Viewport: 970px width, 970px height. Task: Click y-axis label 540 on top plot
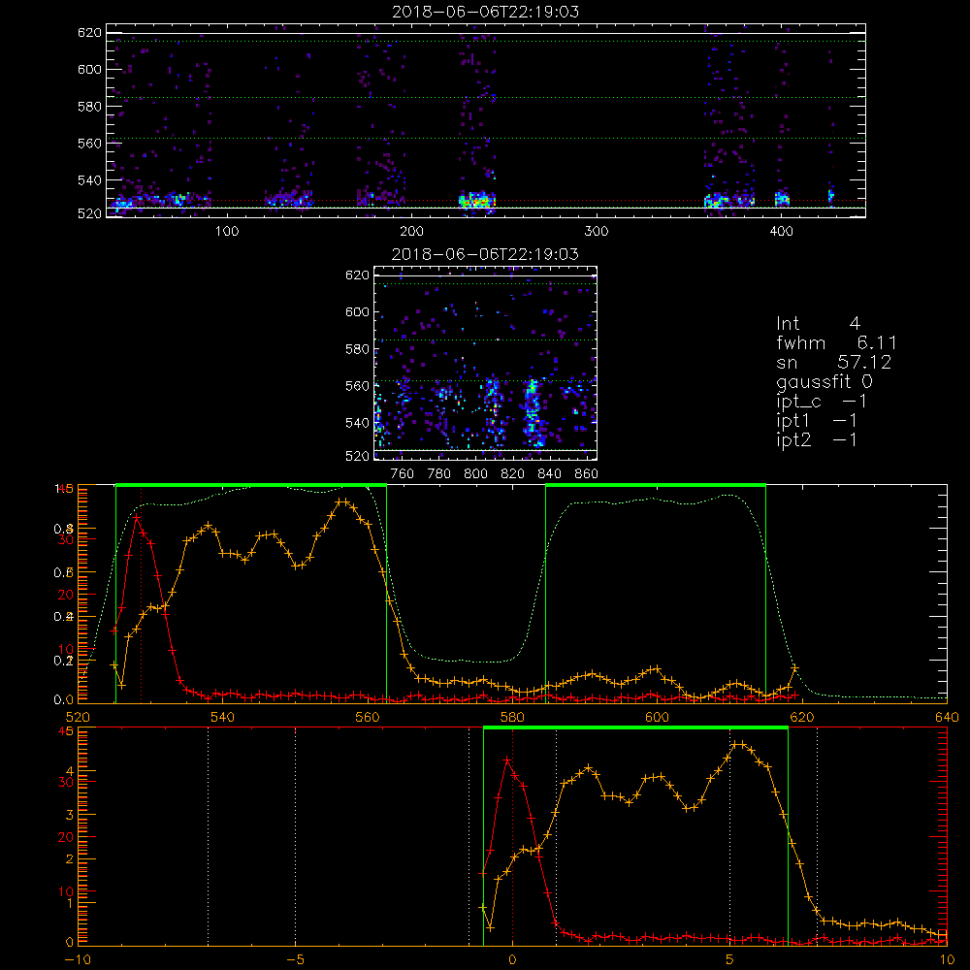[x=89, y=180]
